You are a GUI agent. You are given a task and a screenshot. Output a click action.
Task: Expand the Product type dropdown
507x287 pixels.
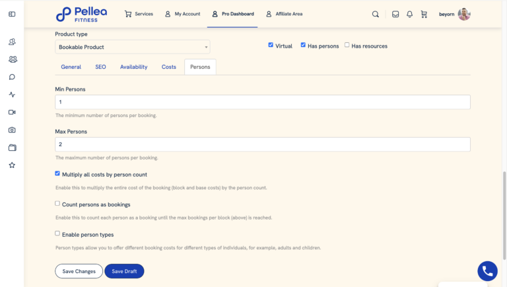click(x=133, y=47)
